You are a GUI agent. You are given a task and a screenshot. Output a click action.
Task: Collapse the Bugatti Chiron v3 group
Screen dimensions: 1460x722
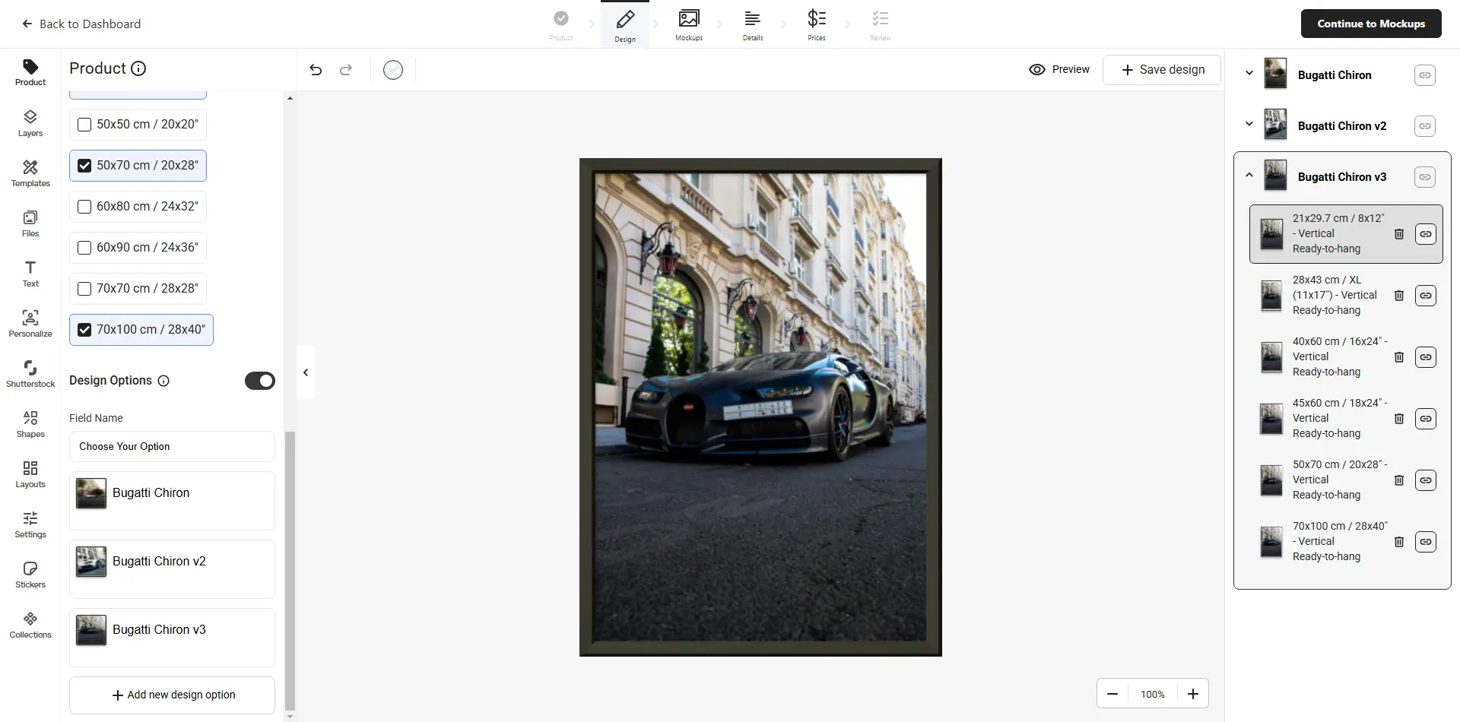click(1249, 176)
